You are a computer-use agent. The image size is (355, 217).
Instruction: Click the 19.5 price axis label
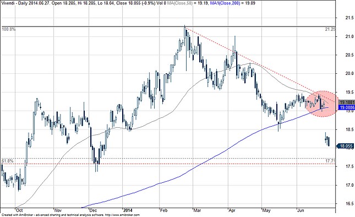pyautogui.click(x=349, y=92)
